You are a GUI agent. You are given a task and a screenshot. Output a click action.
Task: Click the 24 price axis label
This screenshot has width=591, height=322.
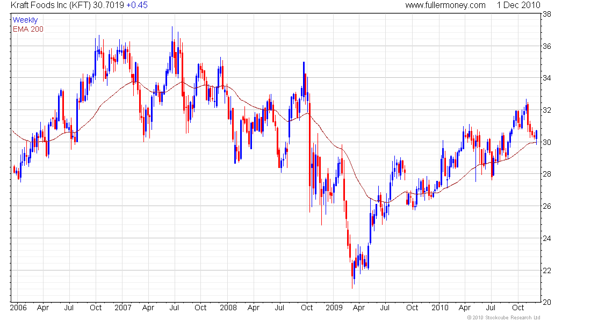coord(547,238)
